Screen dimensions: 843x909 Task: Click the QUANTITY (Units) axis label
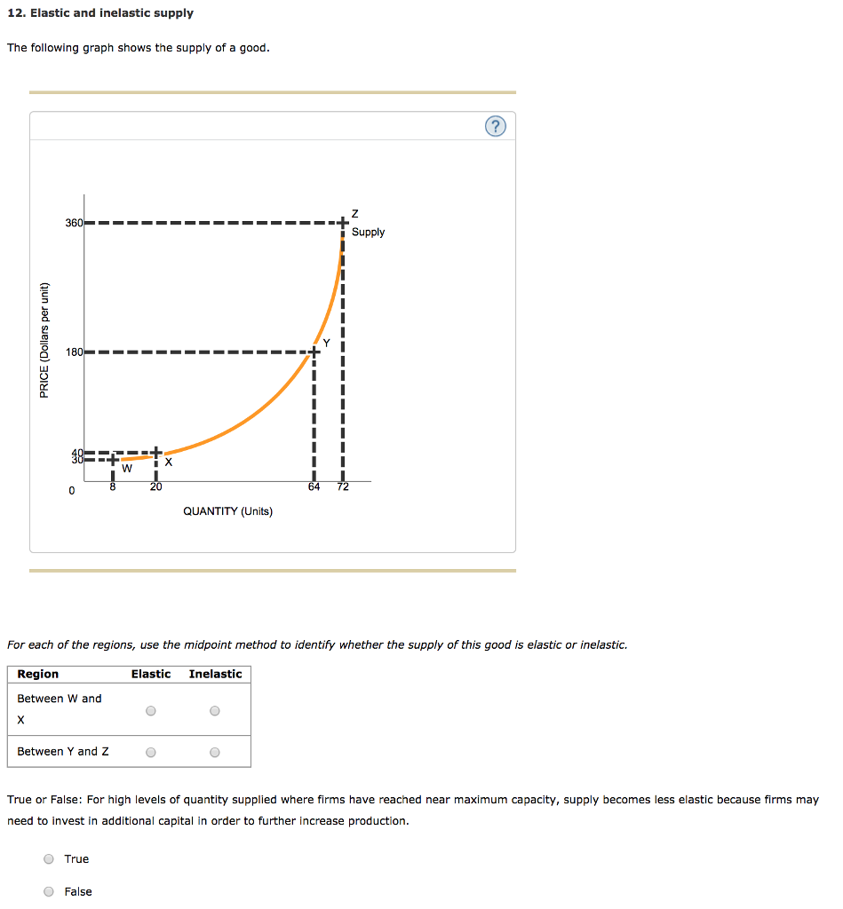coord(227,510)
